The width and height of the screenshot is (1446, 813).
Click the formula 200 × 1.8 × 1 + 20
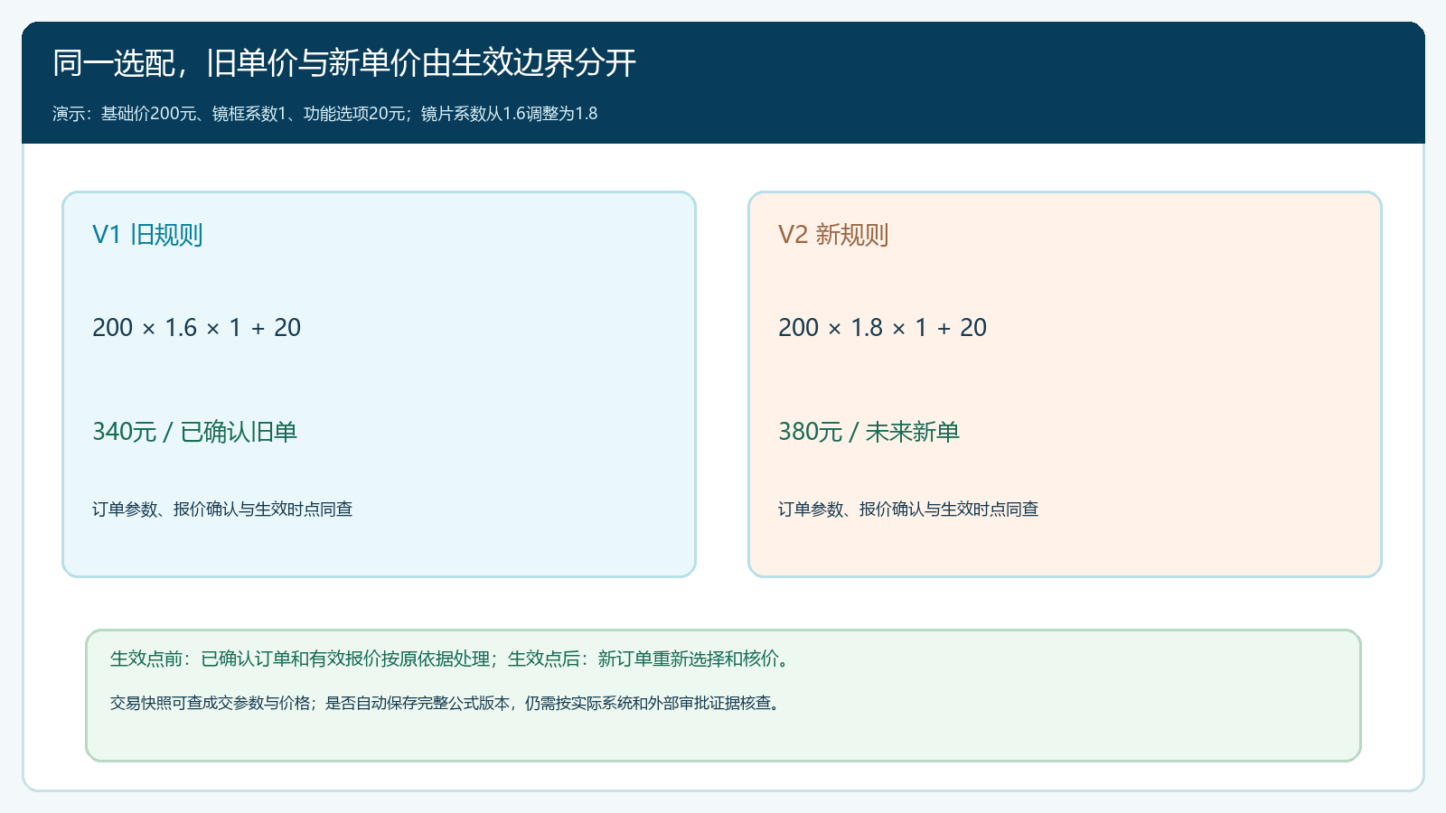(x=882, y=327)
